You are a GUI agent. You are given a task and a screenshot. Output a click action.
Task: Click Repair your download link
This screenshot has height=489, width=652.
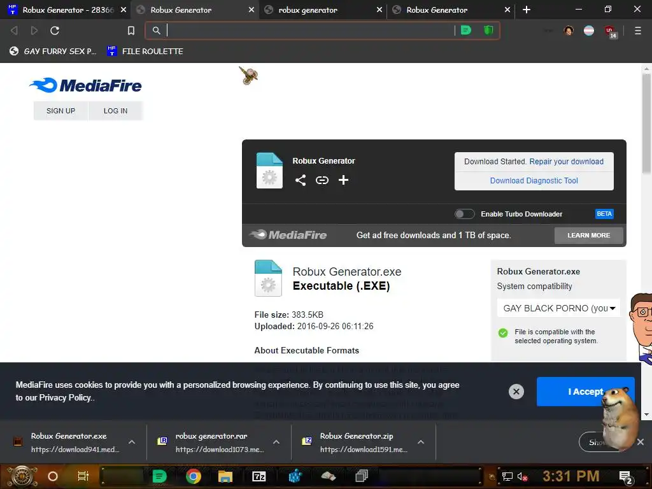pyautogui.click(x=566, y=161)
